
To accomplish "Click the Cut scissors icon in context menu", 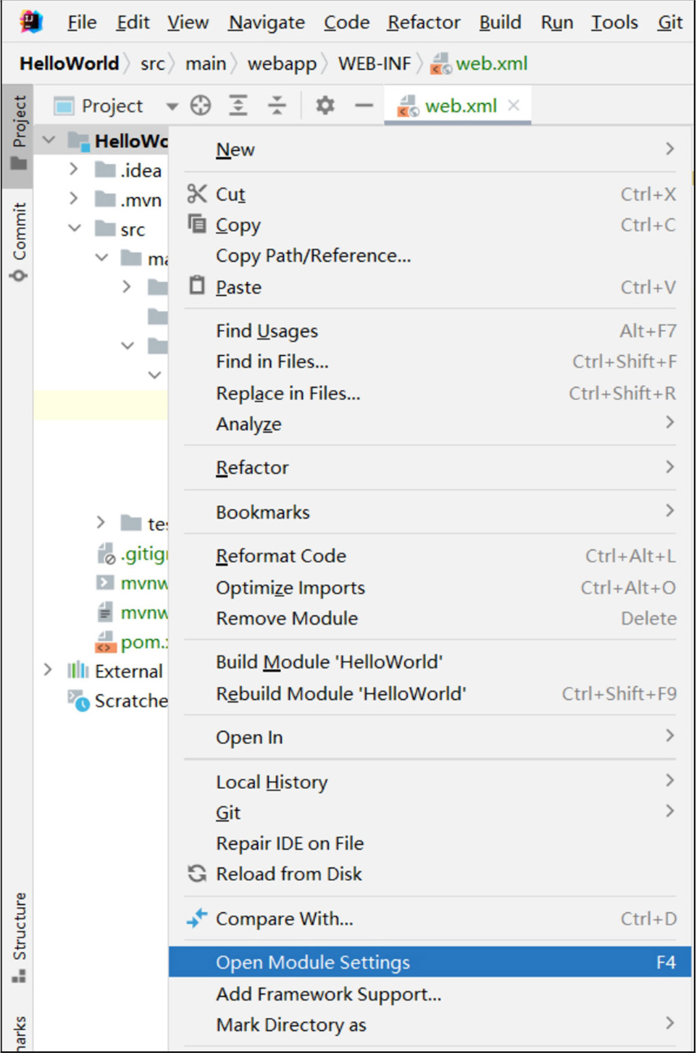I will (x=196, y=194).
